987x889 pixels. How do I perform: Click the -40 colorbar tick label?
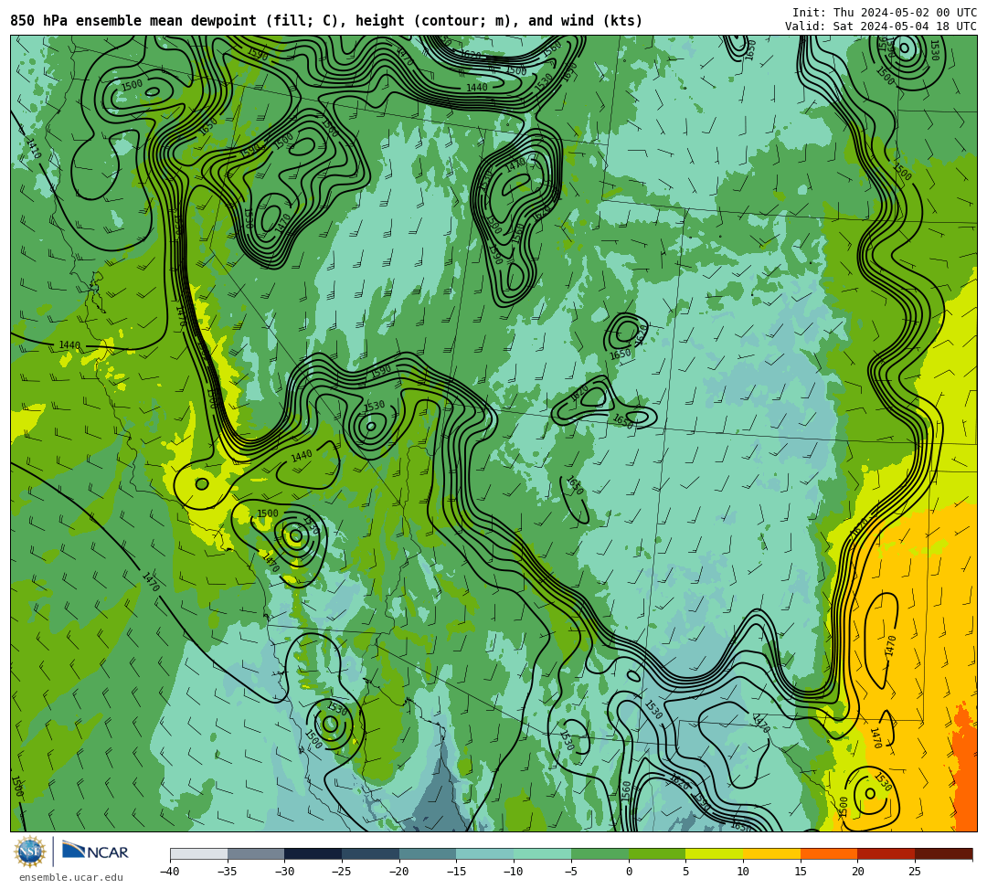point(170,872)
